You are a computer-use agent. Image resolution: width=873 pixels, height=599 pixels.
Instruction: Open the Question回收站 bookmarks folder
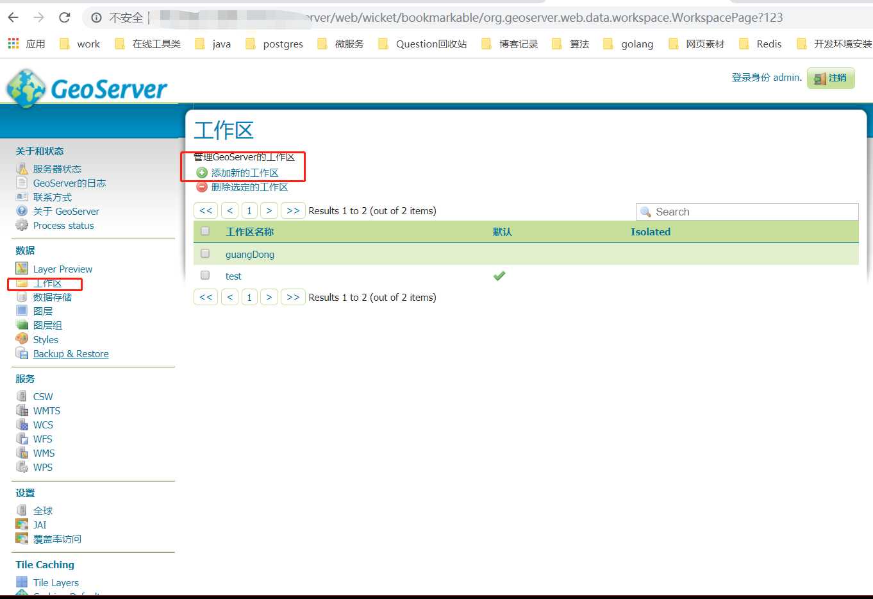click(x=422, y=44)
